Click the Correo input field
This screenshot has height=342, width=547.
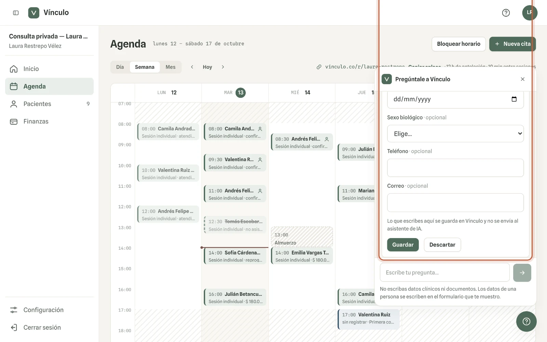[455, 202]
